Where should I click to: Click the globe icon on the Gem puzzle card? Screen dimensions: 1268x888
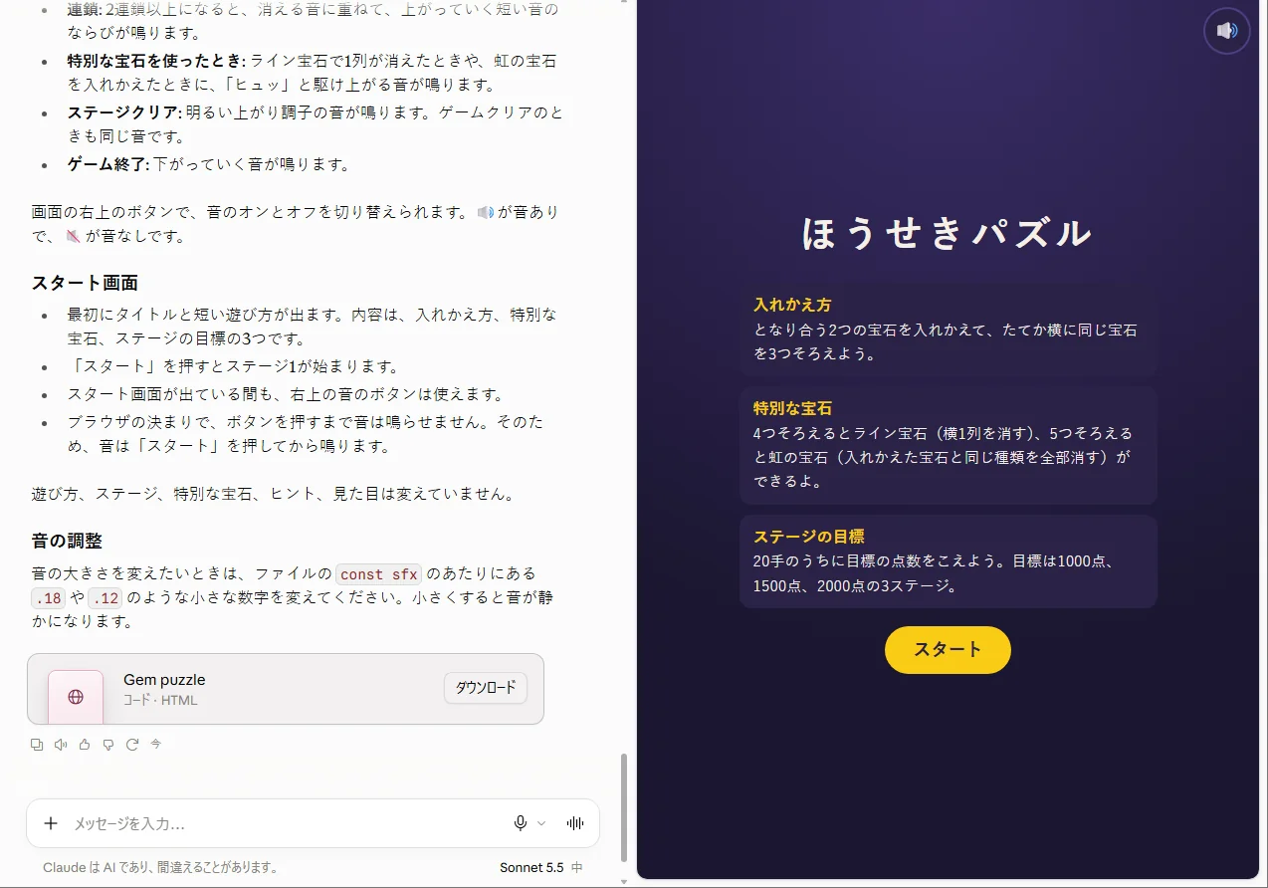(x=76, y=697)
